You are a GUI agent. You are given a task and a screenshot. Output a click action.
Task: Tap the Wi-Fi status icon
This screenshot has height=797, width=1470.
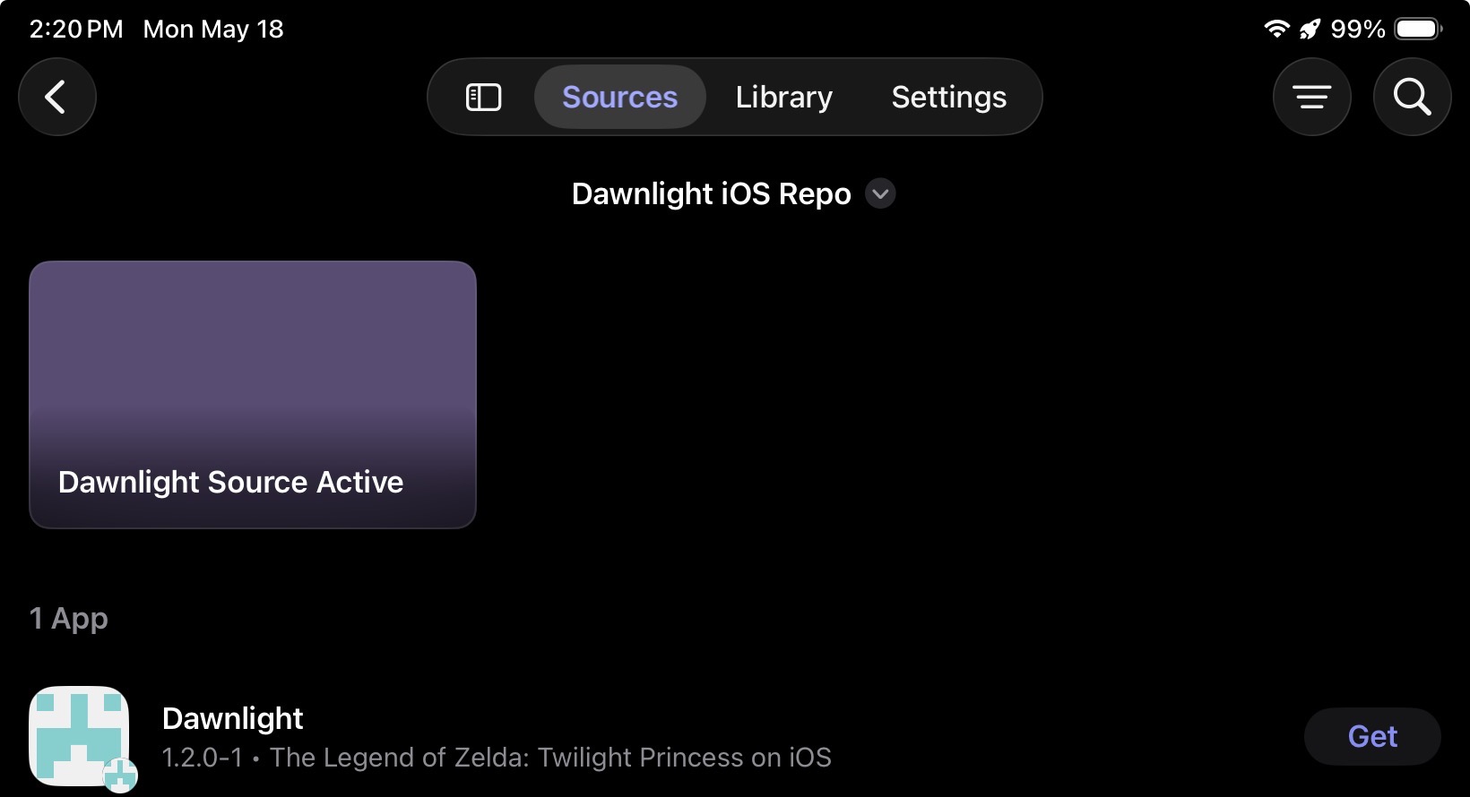click(x=1276, y=30)
